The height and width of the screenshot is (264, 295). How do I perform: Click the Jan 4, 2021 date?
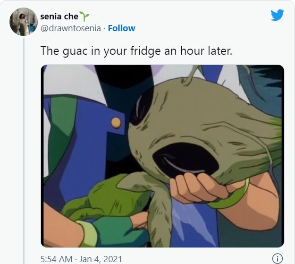tap(101, 259)
